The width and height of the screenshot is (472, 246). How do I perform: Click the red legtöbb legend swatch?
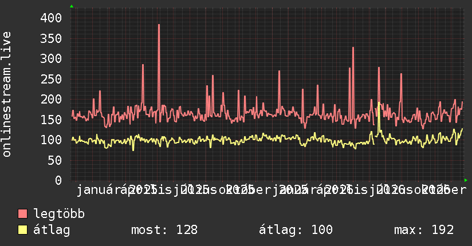[22, 213]
